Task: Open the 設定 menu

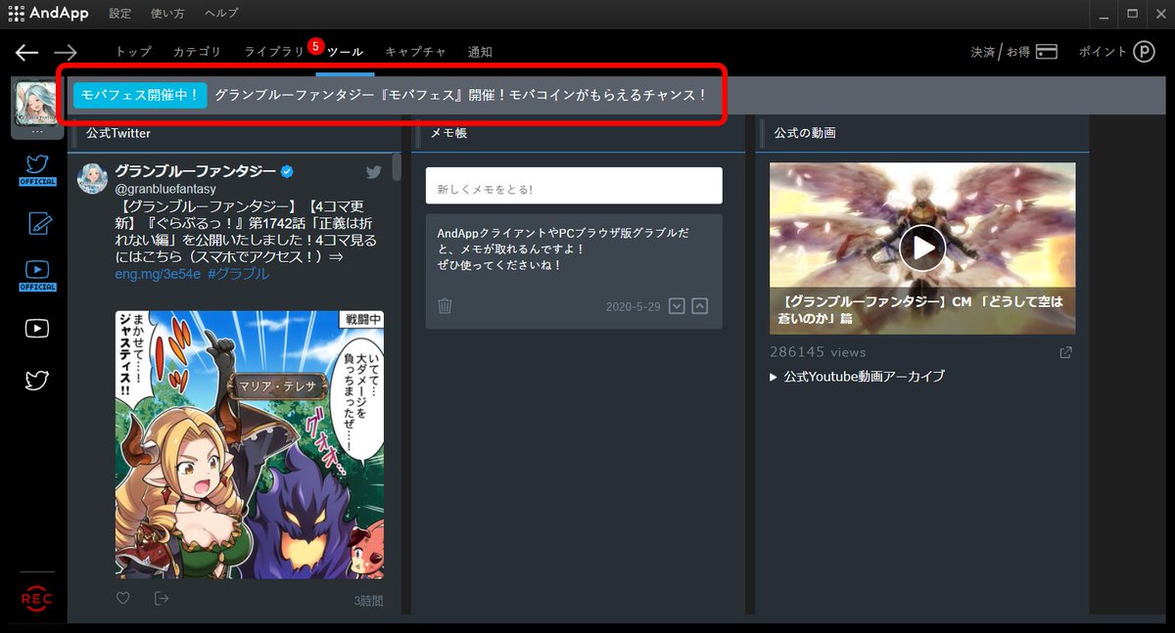Action: coord(119,14)
